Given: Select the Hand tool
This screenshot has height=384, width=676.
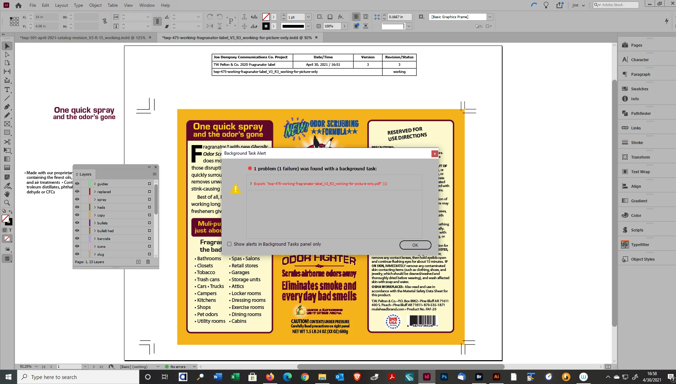Looking at the screenshot, I should pos(7,194).
